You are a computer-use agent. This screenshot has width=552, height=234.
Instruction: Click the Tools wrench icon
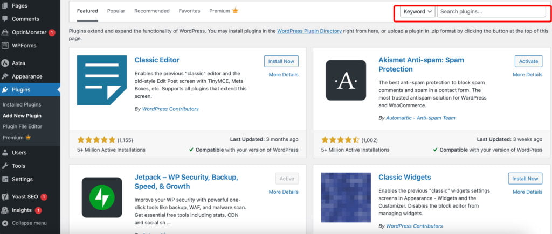click(5, 166)
